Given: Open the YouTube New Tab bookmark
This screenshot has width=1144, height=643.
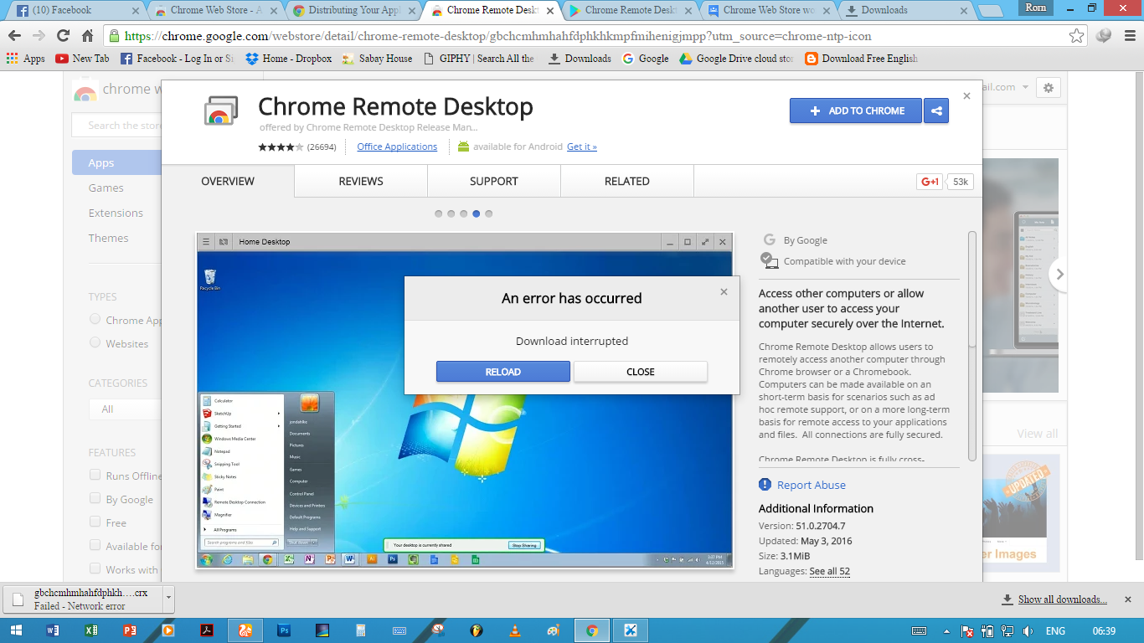Looking at the screenshot, I should click(x=82, y=59).
